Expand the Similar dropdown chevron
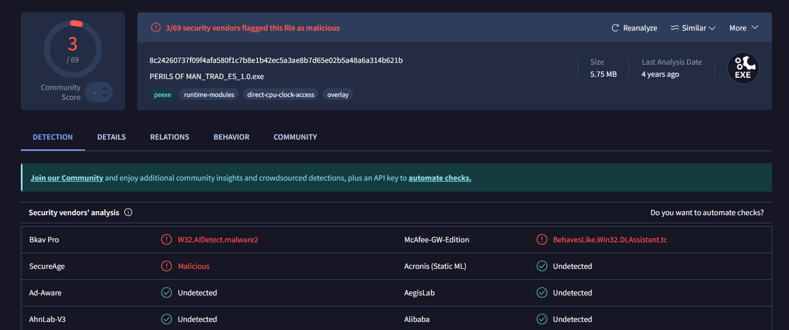Viewport: 789px width, 330px height. (712, 28)
